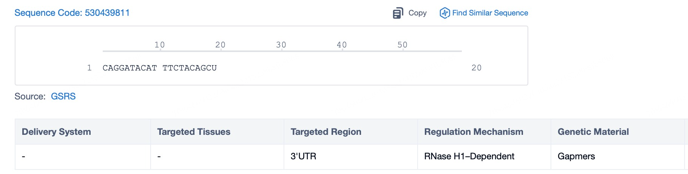Open the GSRS source link
This screenshot has height=174, width=688.
pos(63,96)
